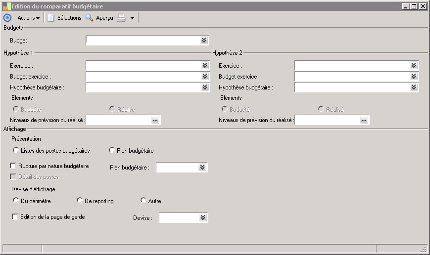The width and height of the screenshot is (430, 255).
Task: Choose Du périmètre display currency
Action: click(16, 201)
